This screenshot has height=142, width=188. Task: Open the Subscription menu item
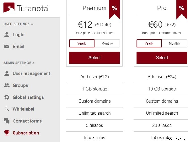point(26,133)
